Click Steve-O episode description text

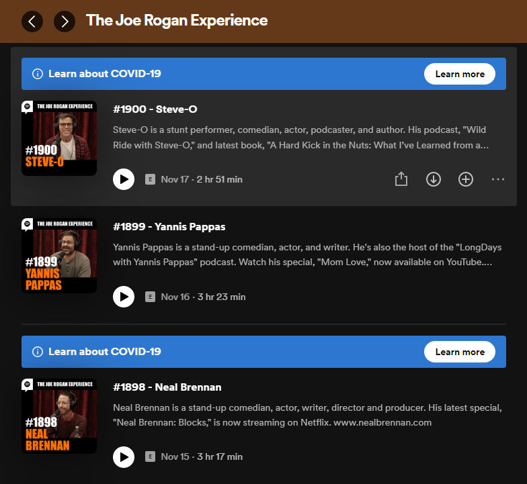tap(300, 137)
